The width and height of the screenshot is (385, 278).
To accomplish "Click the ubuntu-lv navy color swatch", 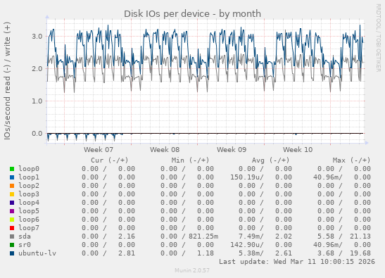I will 12,253.
